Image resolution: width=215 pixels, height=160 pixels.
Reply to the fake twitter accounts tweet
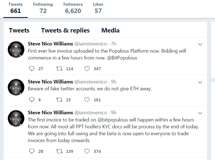pyautogui.click(x=32, y=99)
